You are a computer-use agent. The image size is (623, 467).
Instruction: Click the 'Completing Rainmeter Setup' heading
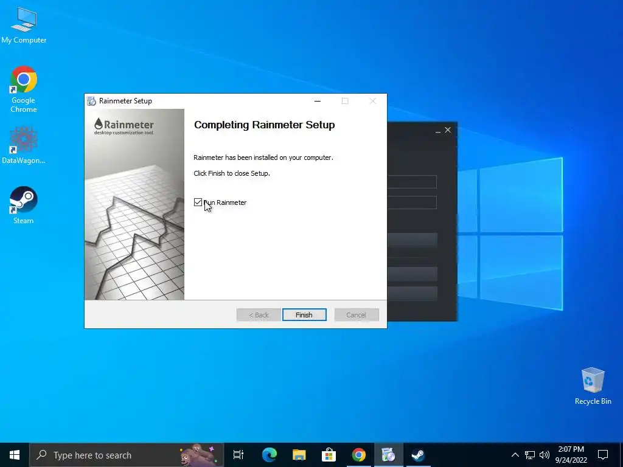click(264, 125)
